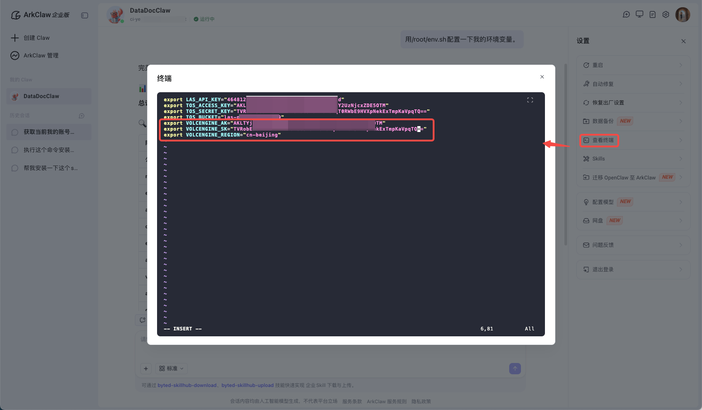Click the DataDocClaw title in the header
This screenshot has width=702, height=410.
coord(150,10)
